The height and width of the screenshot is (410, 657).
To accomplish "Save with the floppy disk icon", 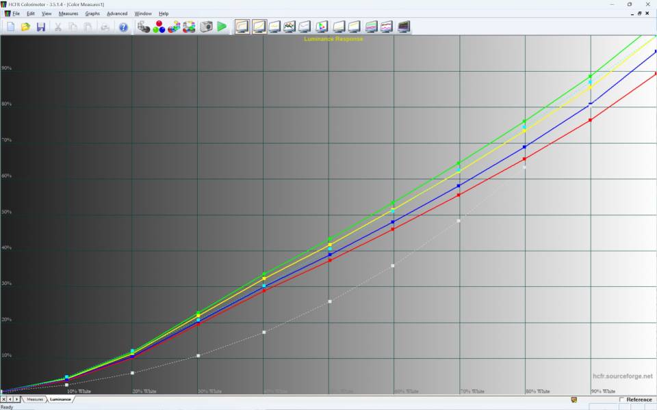I will [x=40, y=27].
